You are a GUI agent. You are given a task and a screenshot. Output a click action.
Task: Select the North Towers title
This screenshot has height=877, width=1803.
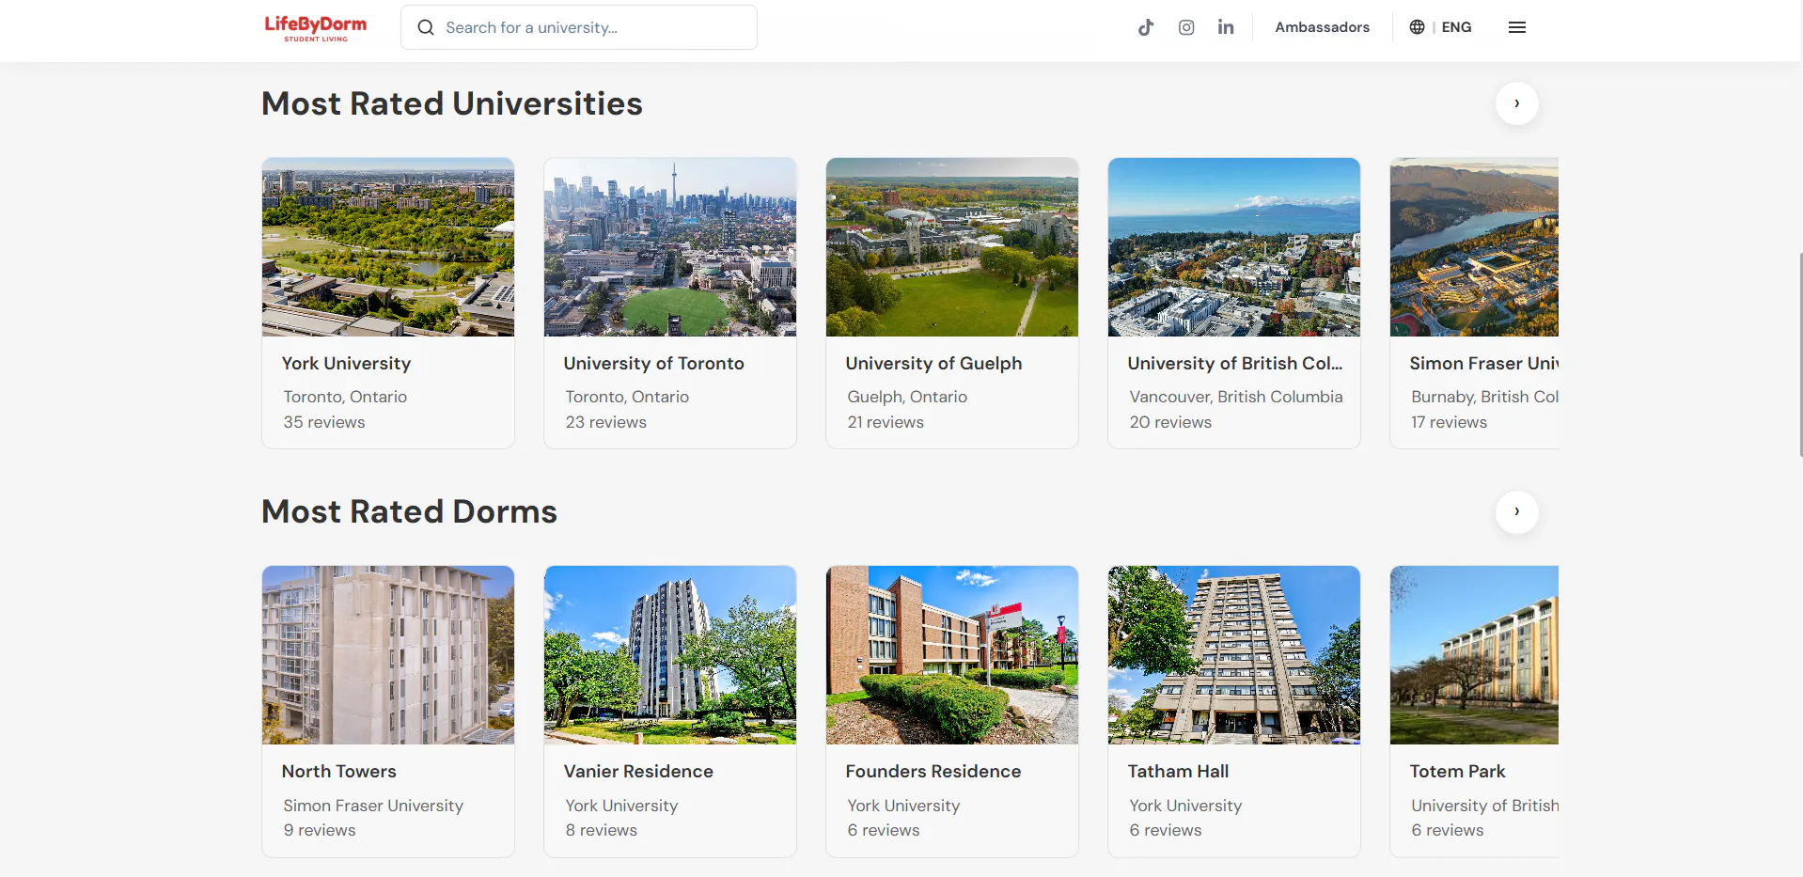pos(338,772)
